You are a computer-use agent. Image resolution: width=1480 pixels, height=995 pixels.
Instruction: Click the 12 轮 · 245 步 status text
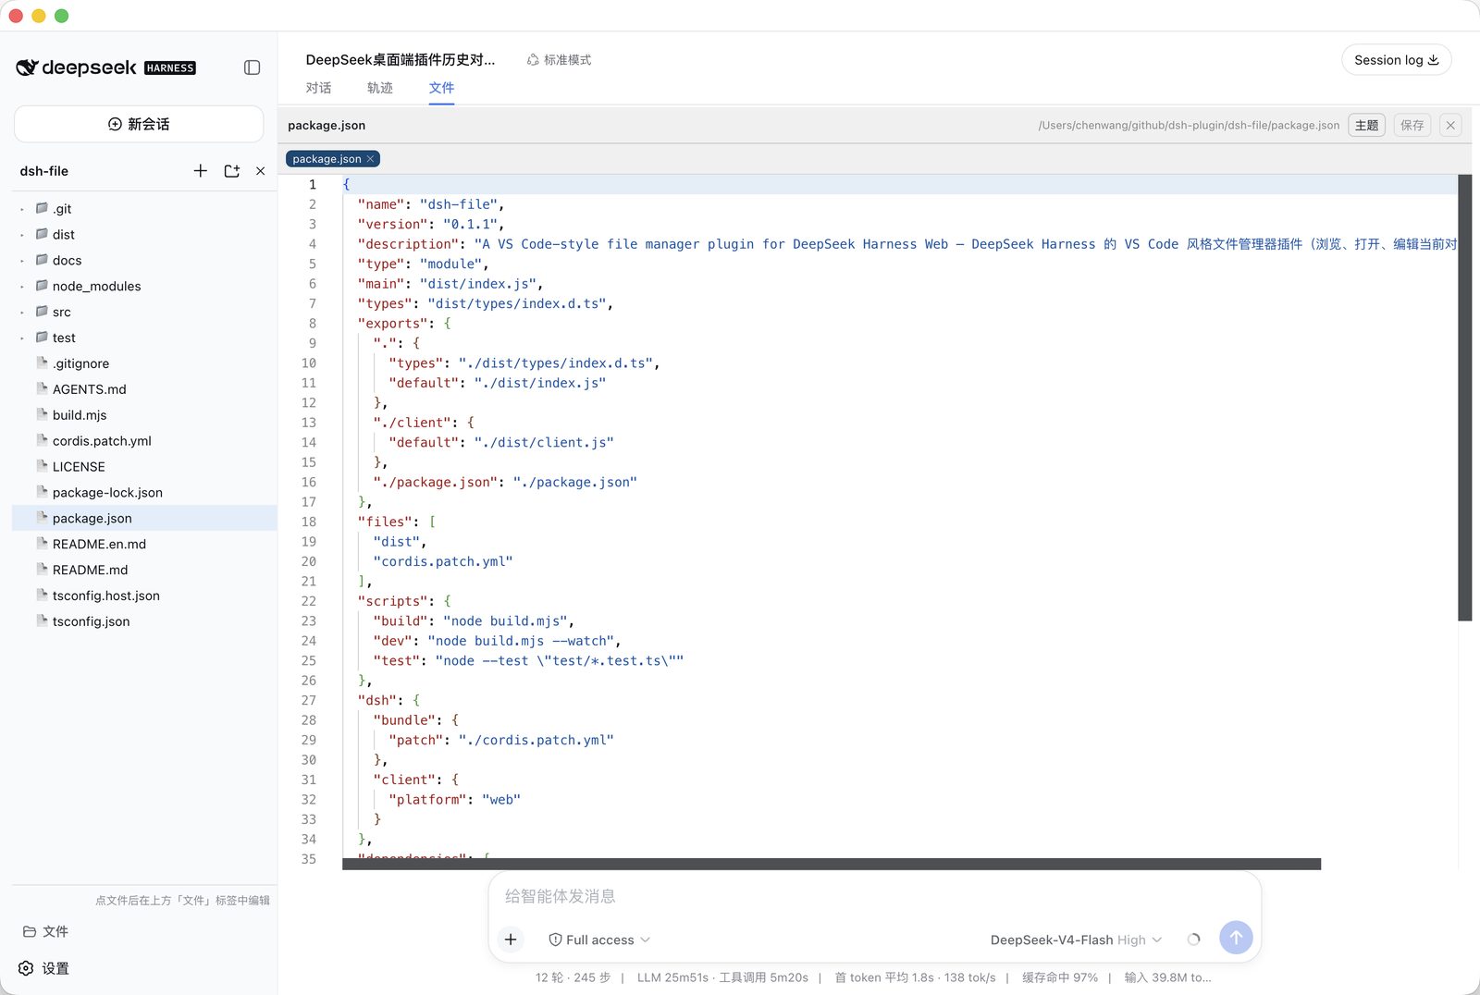pos(573,977)
